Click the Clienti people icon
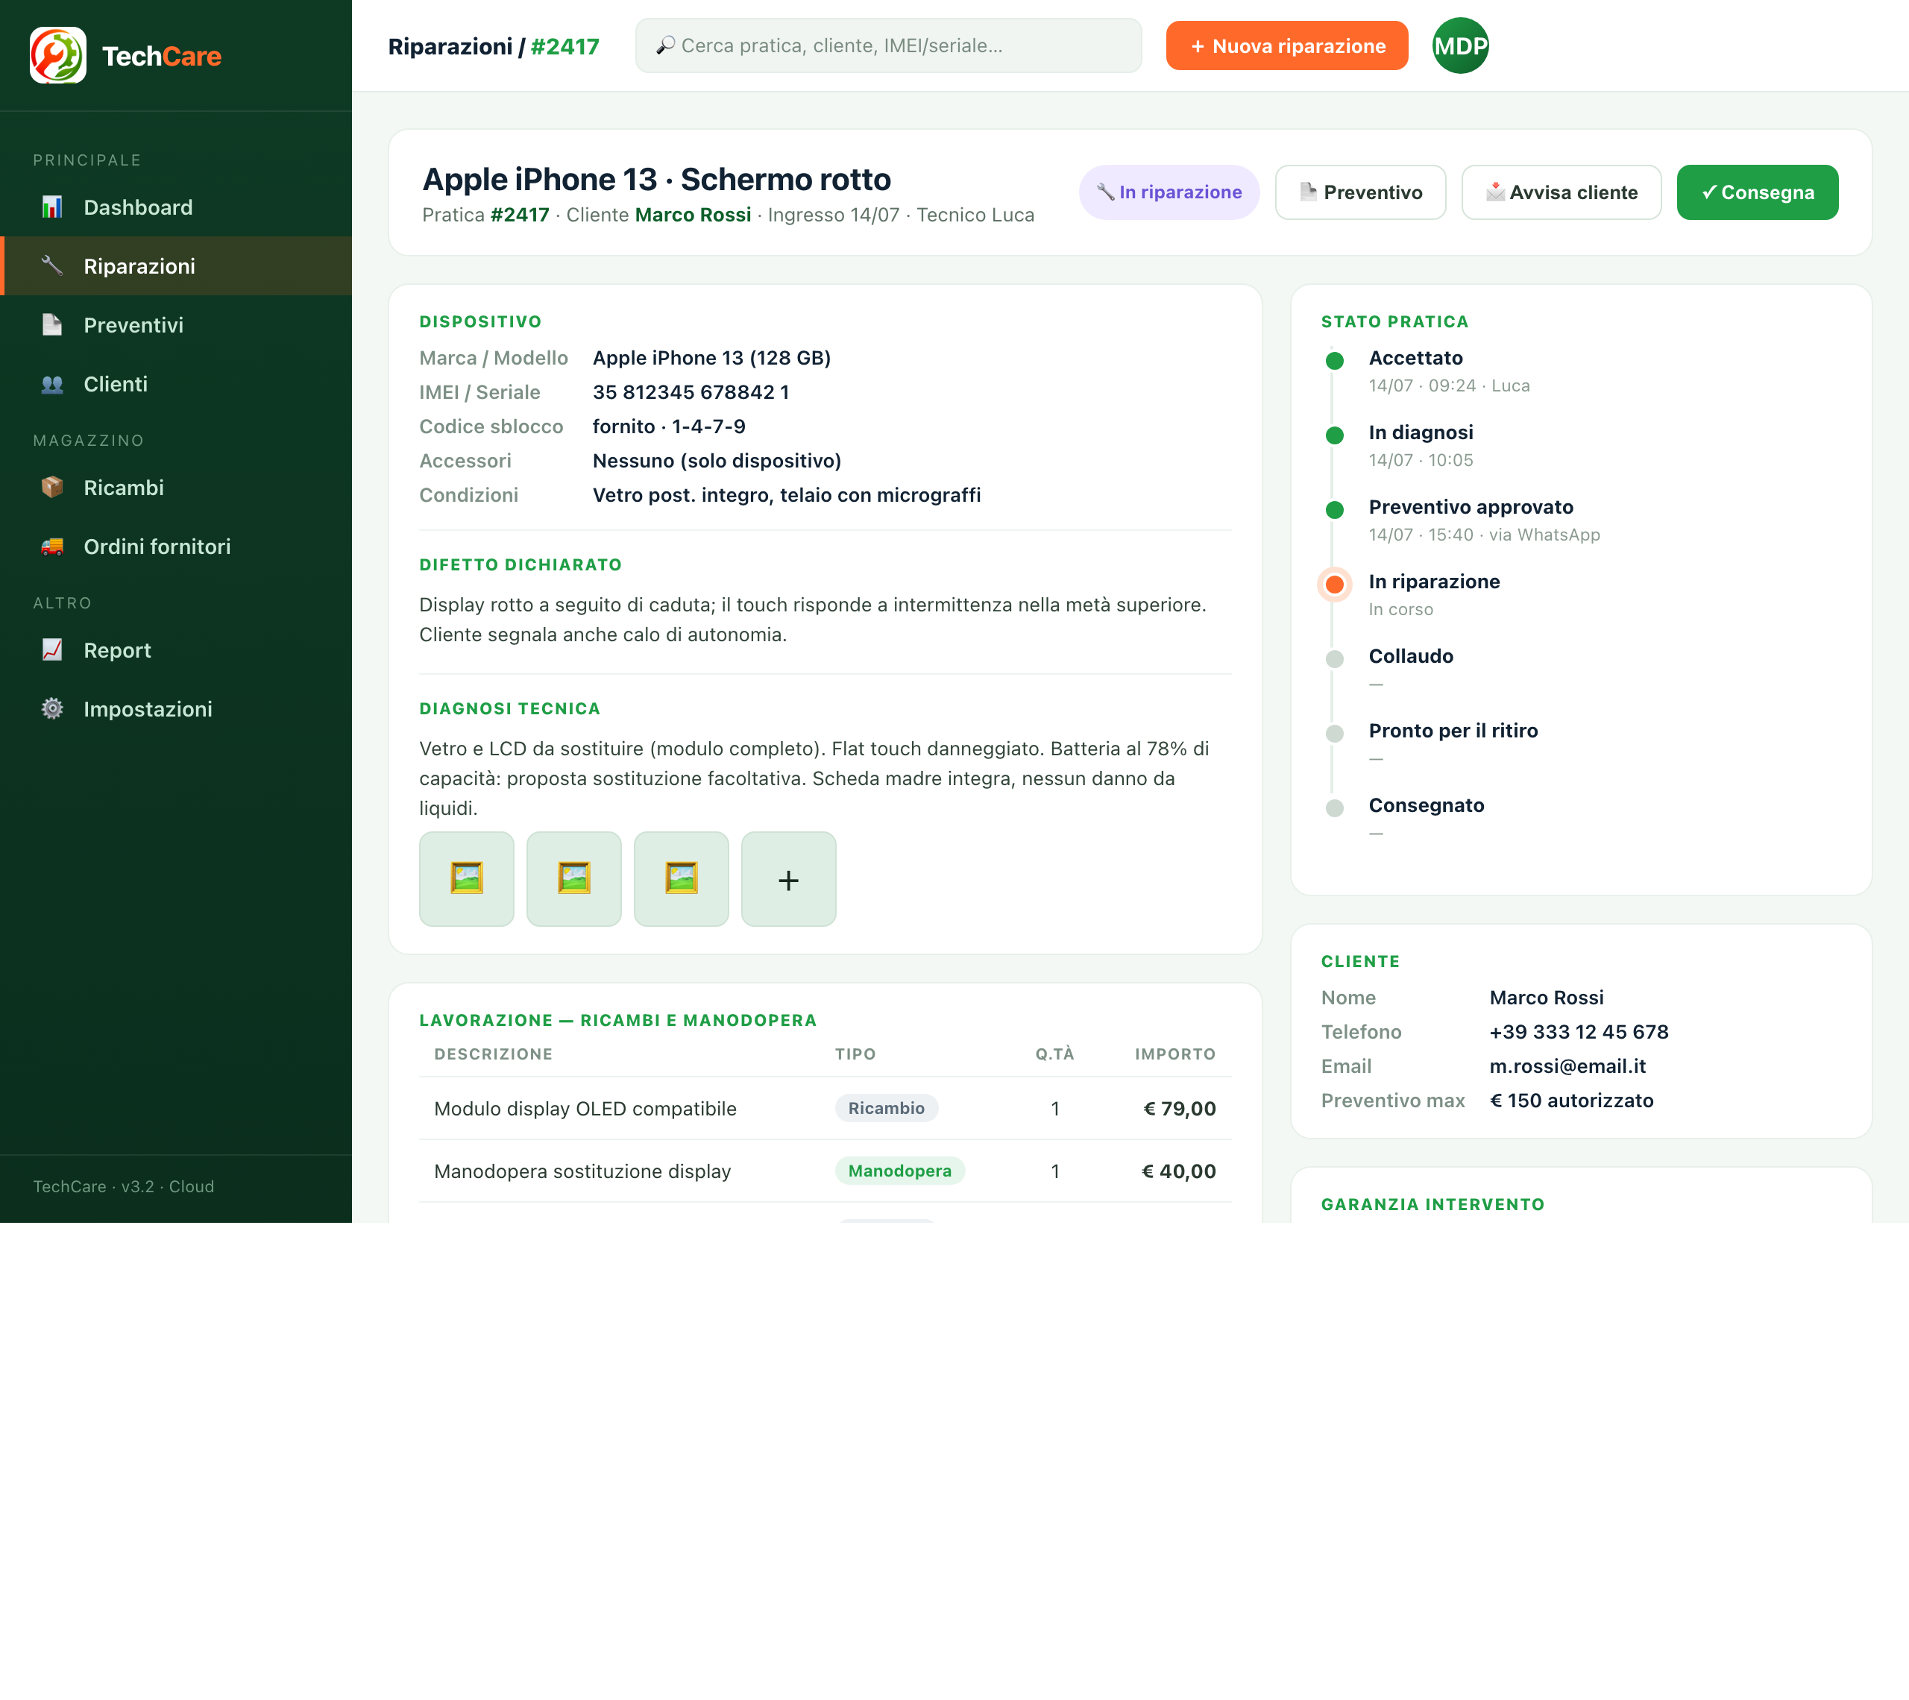 click(52, 384)
